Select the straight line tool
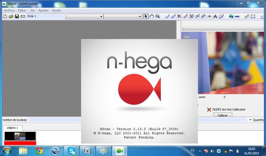266x156 pixels. click(173, 16)
